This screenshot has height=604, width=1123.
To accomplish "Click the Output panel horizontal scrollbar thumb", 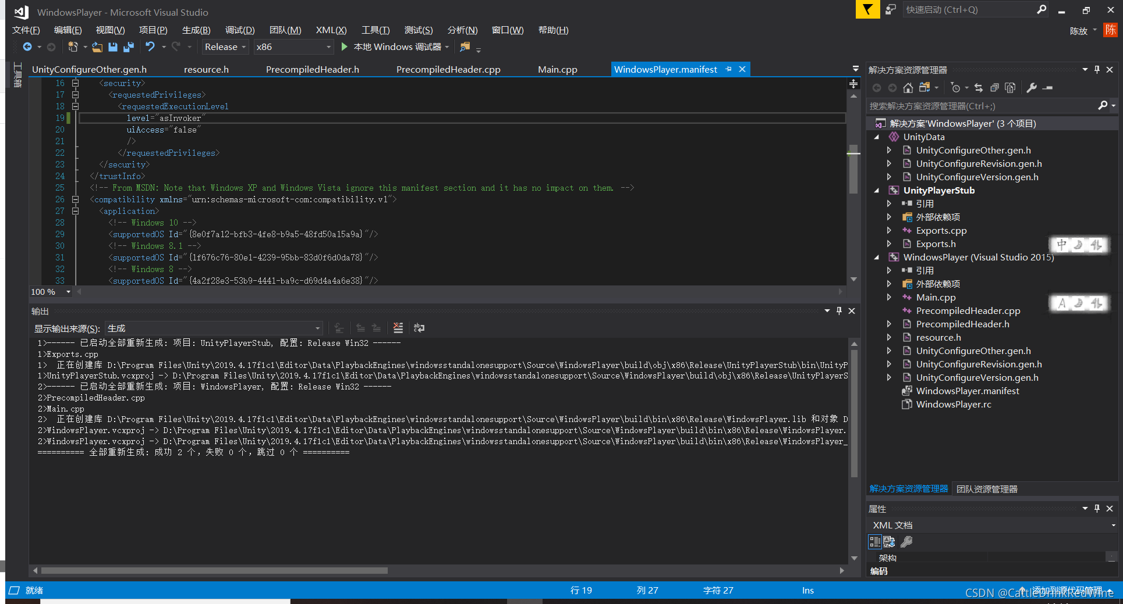I will tap(214, 570).
